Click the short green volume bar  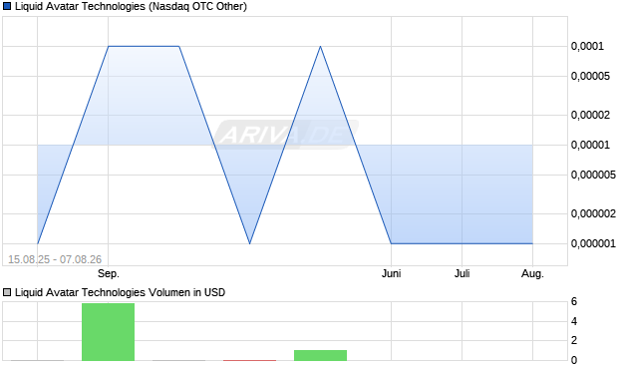(320, 355)
